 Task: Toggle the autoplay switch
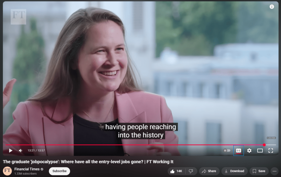pyautogui.click(x=227, y=150)
